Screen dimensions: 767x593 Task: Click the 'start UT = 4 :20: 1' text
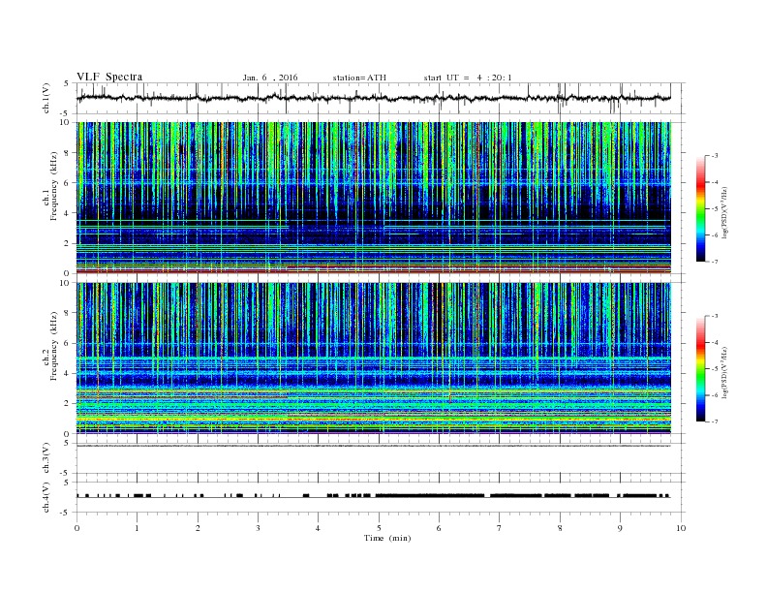(x=468, y=78)
